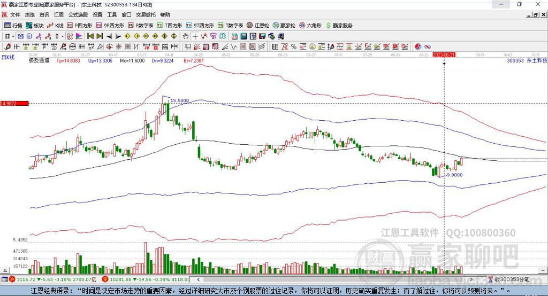The image size is (548, 296).
Task: Open the calculator icon
Action: (x=243, y=36)
